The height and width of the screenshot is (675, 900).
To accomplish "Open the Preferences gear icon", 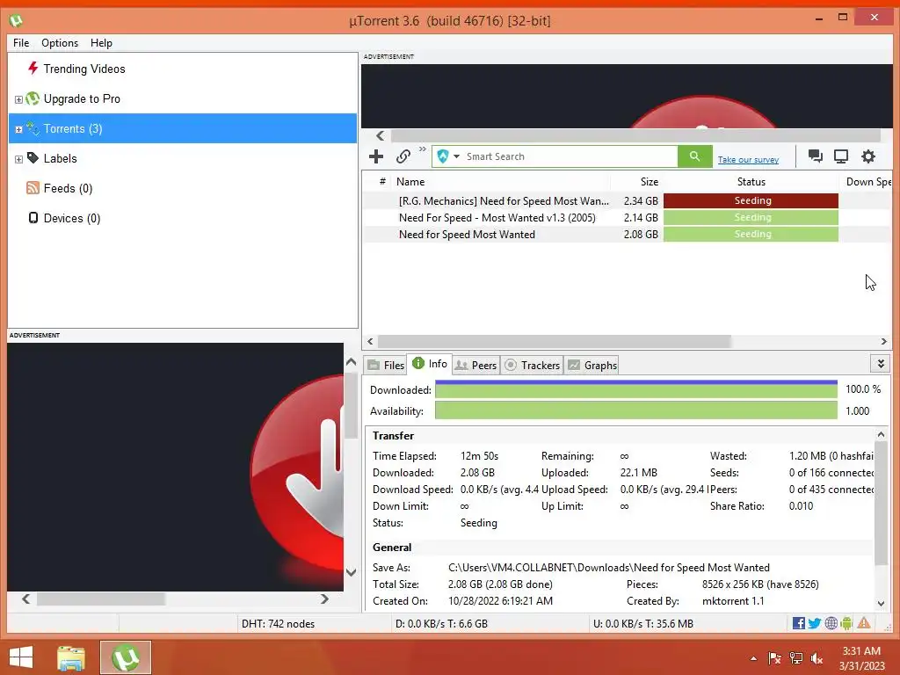I will 867,156.
